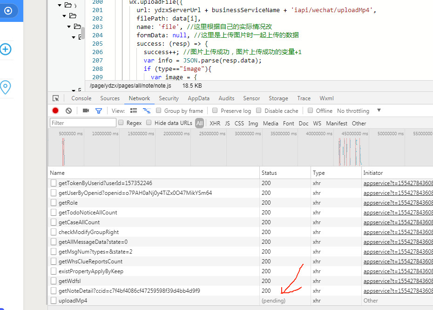
Task: Enable the Preserve log checkbox
Action: [215, 111]
